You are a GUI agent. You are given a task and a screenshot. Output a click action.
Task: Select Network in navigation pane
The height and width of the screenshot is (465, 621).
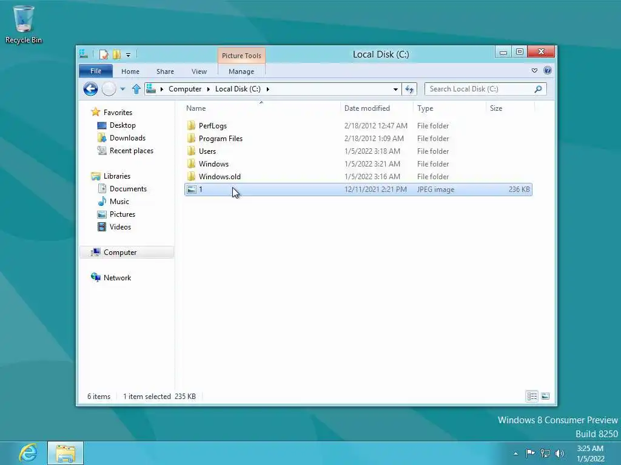pos(117,277)
